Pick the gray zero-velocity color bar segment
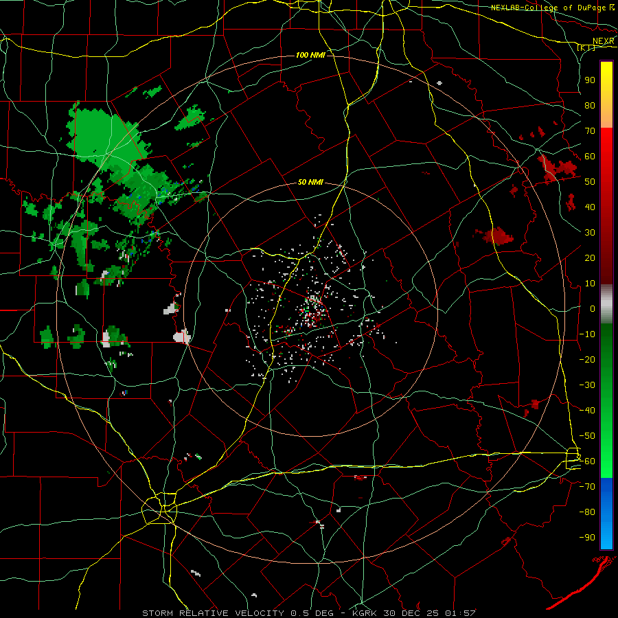Screen dimensions: 618x618 coord(606,304)
